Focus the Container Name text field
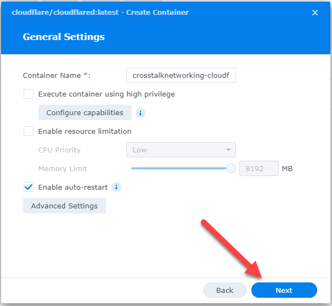The width and height of the screenshot is (332, 306). click(181, 75)
